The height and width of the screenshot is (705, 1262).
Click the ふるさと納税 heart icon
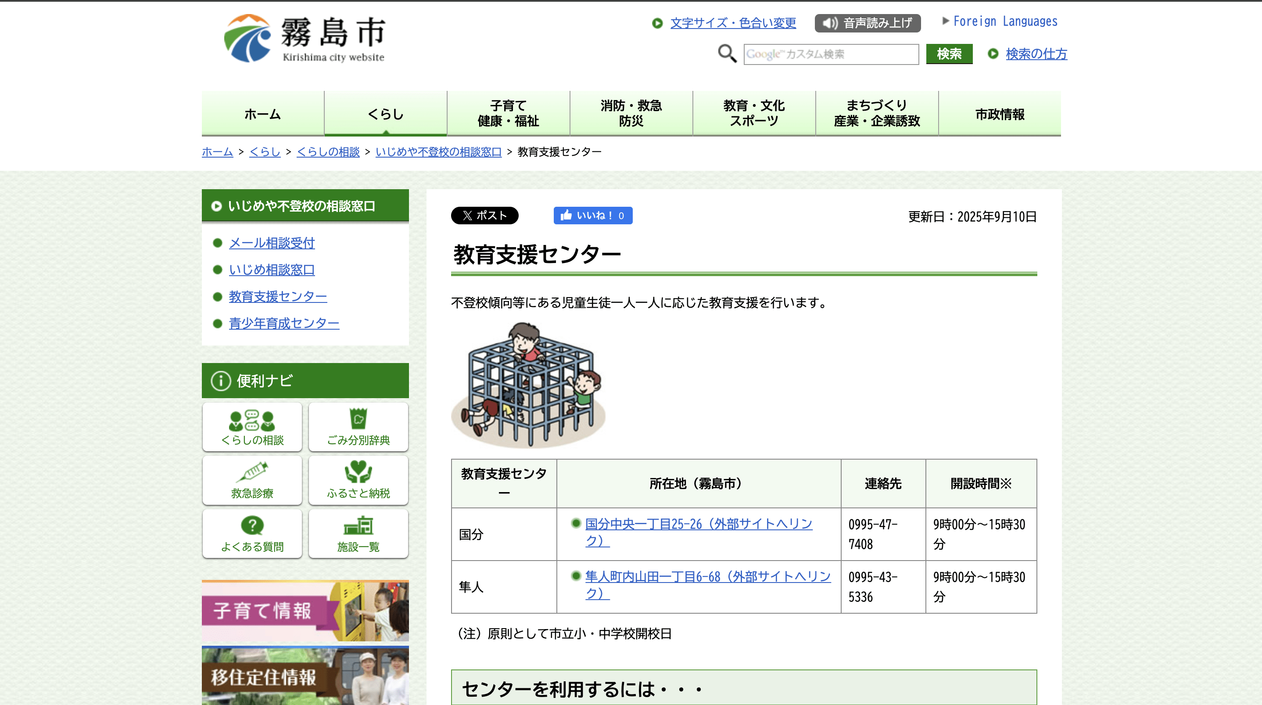[358, 479]
